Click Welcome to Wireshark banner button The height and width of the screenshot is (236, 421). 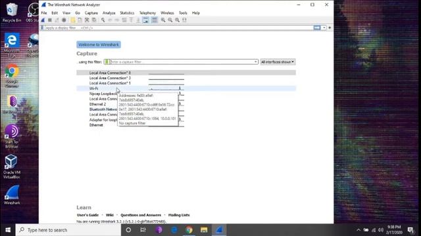coord(99,45)
